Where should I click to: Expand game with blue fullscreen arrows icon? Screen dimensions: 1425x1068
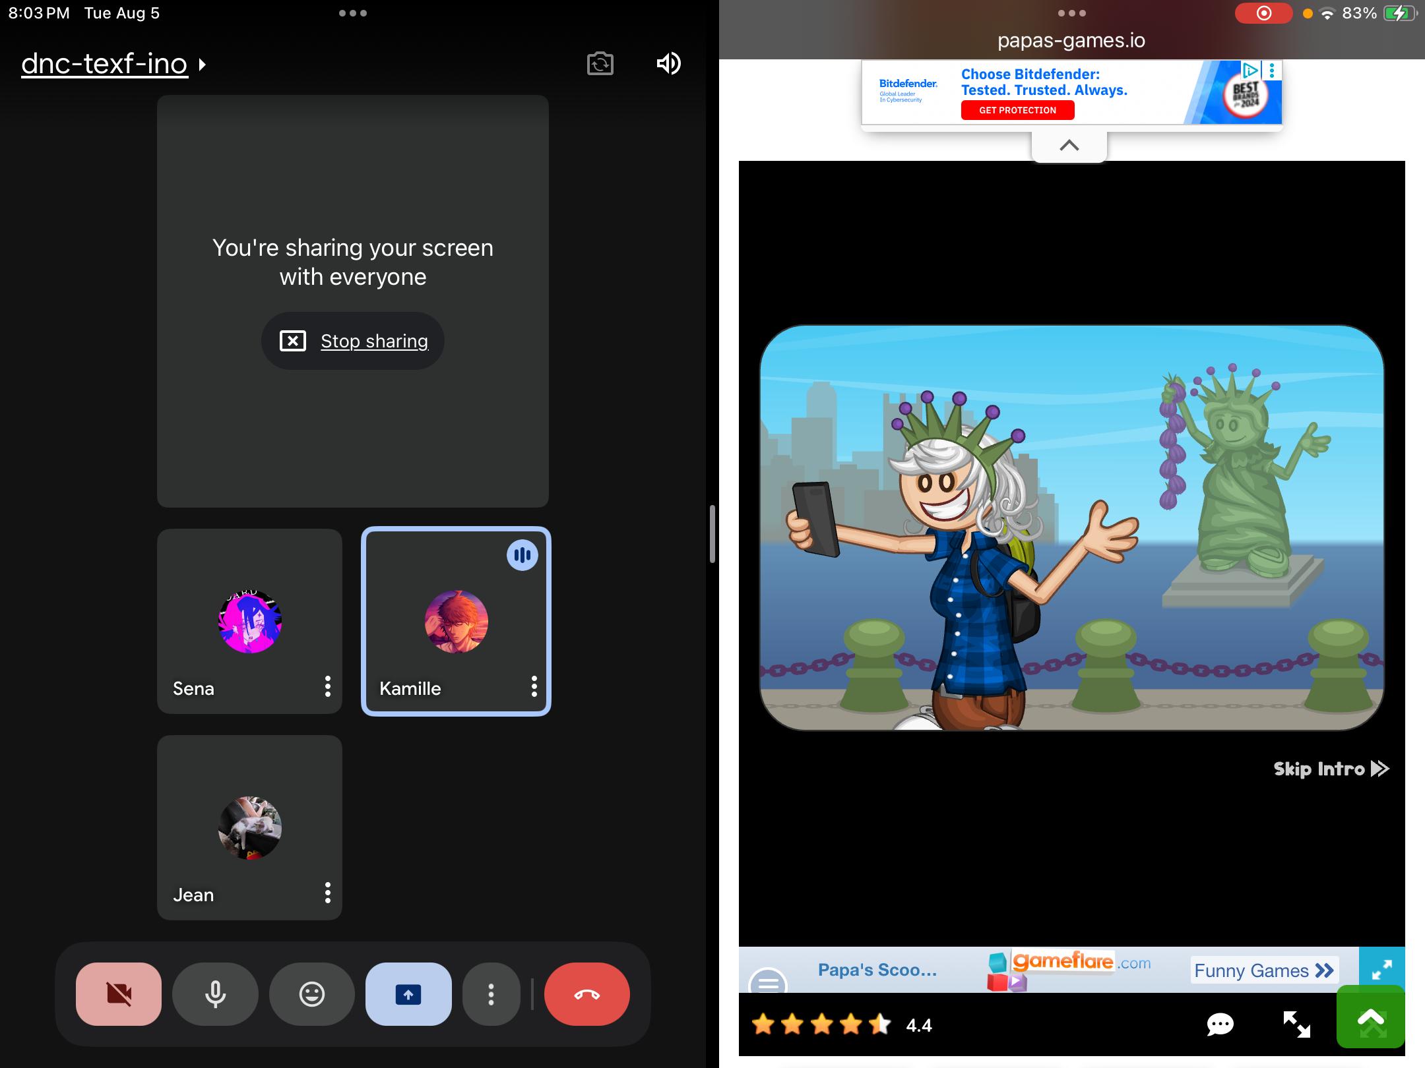point(1382,969)
